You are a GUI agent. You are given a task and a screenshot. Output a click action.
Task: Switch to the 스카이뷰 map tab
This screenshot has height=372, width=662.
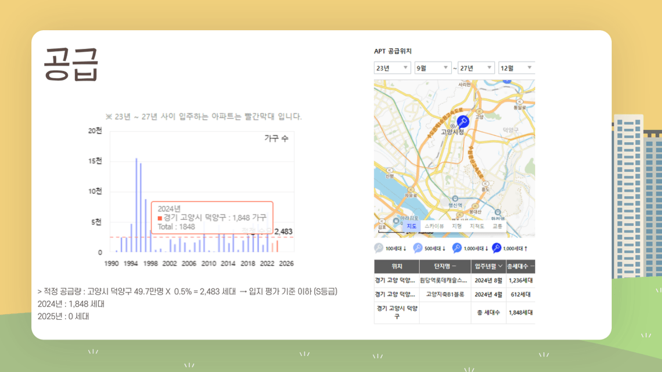point(434,226)
